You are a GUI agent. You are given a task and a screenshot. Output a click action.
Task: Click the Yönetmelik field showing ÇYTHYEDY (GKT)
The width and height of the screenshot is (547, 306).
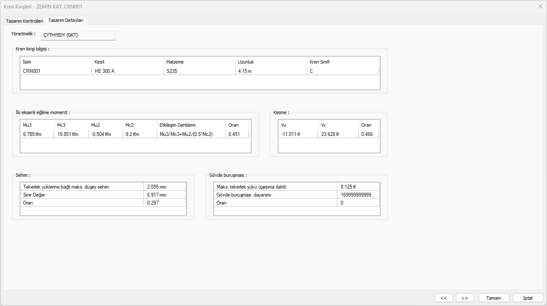[x=78, y=35]
